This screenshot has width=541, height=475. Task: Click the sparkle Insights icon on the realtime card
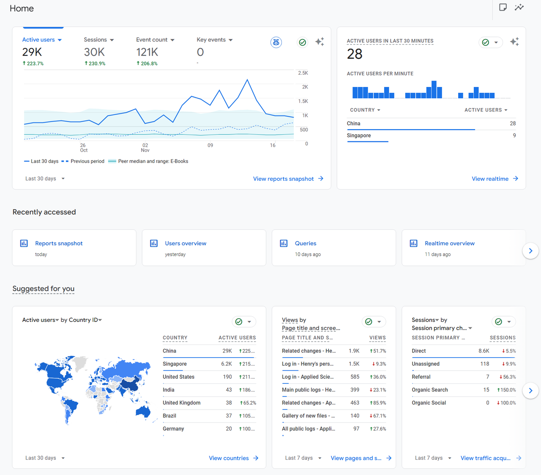[x=514, y=42]
